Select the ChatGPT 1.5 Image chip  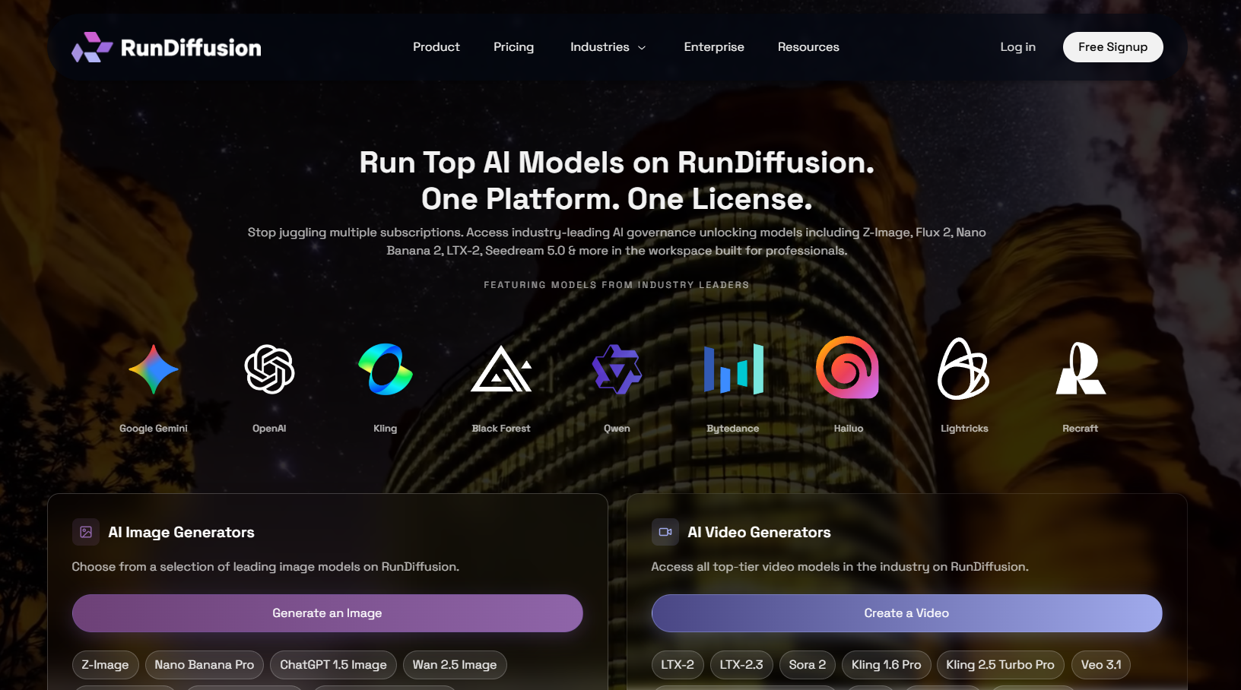pyautogui.click(x=333, y=665)
